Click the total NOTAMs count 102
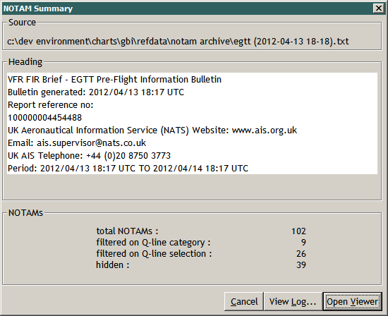 coord(298,231)
